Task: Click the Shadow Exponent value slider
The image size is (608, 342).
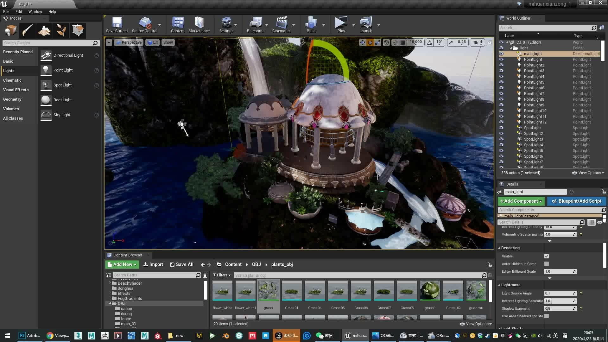Action: click(560, 308)
